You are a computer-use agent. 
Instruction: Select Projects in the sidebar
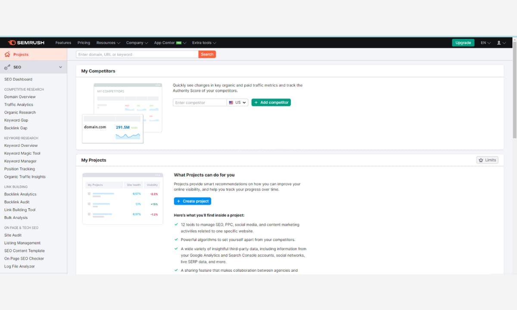point(34,54)
